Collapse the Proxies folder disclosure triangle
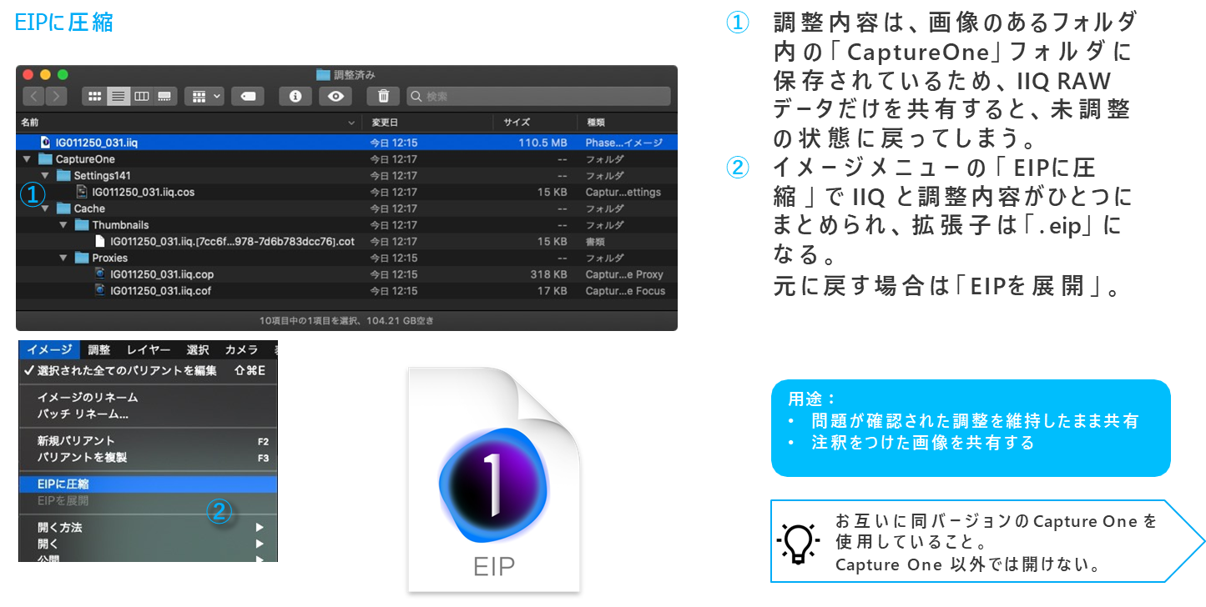Viewport: 1206px width, 607px height. pyautogui.click(x=64, y=258)
